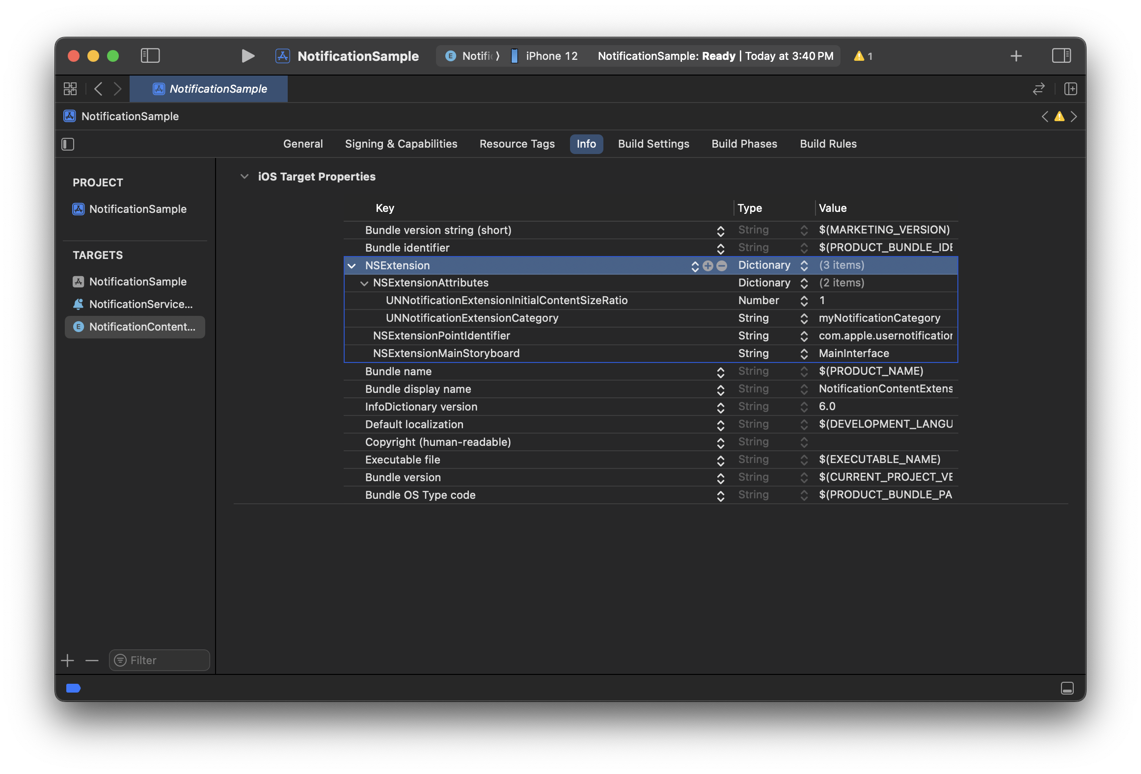1141x774 pixels.
Task: Open the related items grid icon
Action: click(x=70, y=89)
